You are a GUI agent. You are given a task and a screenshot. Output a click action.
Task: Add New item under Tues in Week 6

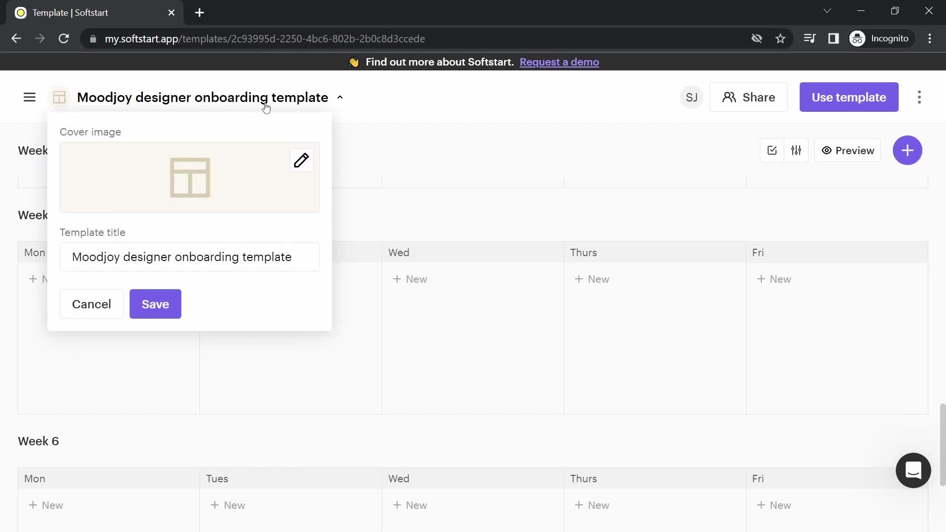(x=228, y=505)
